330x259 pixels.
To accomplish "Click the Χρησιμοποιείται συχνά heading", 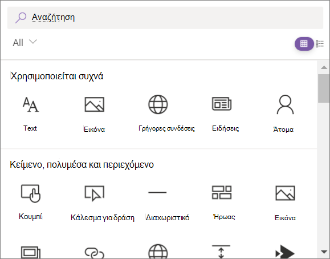I will click(x=57, y=76).
